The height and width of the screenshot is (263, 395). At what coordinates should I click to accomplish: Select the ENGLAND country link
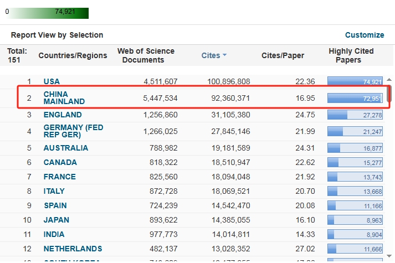click(x=63, y=115)
